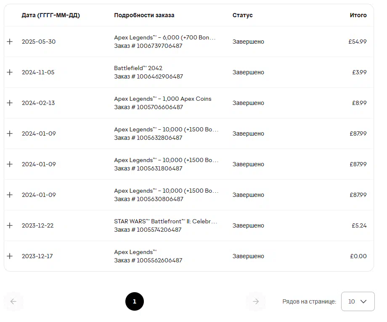Viewport: 387px width, 322px height.
Task: Open rows per page dropdown
Action: [x=358, y=301]
